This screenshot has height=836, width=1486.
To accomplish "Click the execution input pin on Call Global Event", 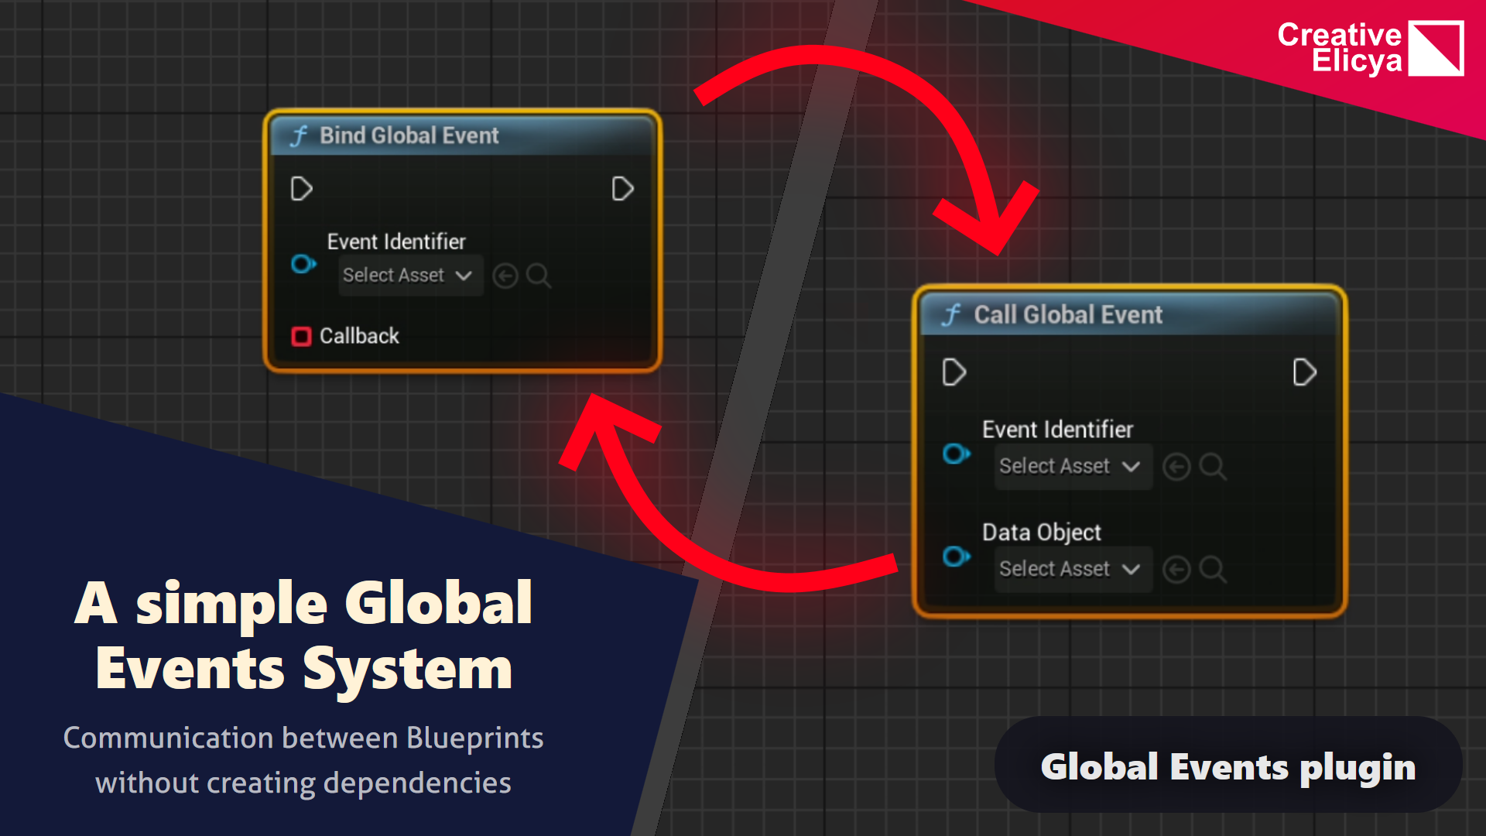I will [x=954, y=372].
